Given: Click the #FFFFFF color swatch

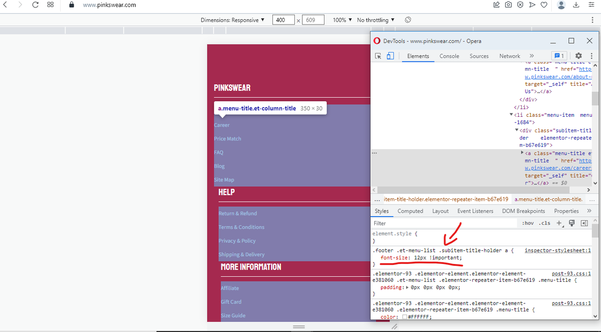Looking at the screenshot, I should pyautogui.click(x=405, y=317).
